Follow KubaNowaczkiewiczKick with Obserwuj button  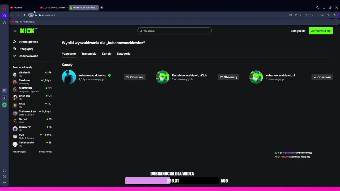point(228,77)
